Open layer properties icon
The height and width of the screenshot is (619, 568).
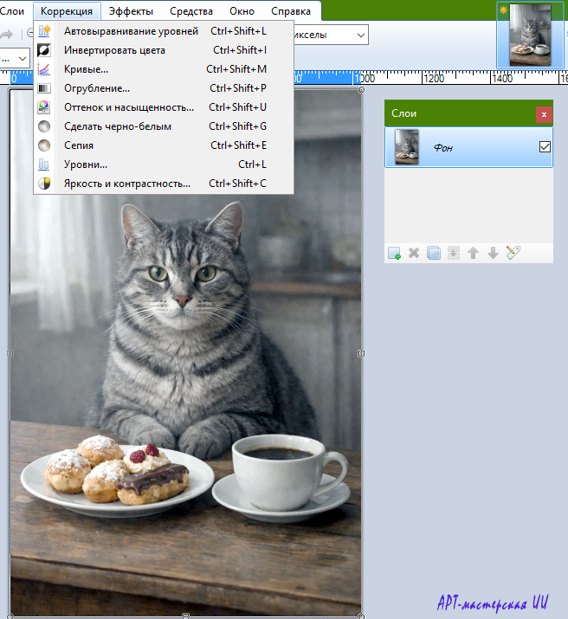coord(513,253)
